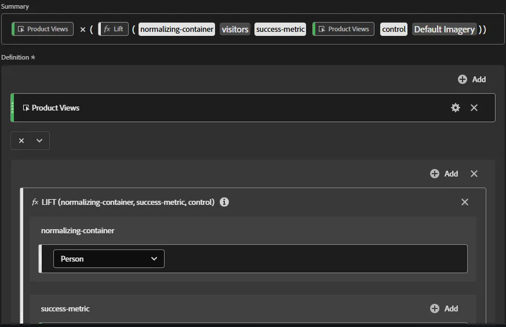
Task: Remove the Product Views metric from definition
Action: click(x=474, y=108)
